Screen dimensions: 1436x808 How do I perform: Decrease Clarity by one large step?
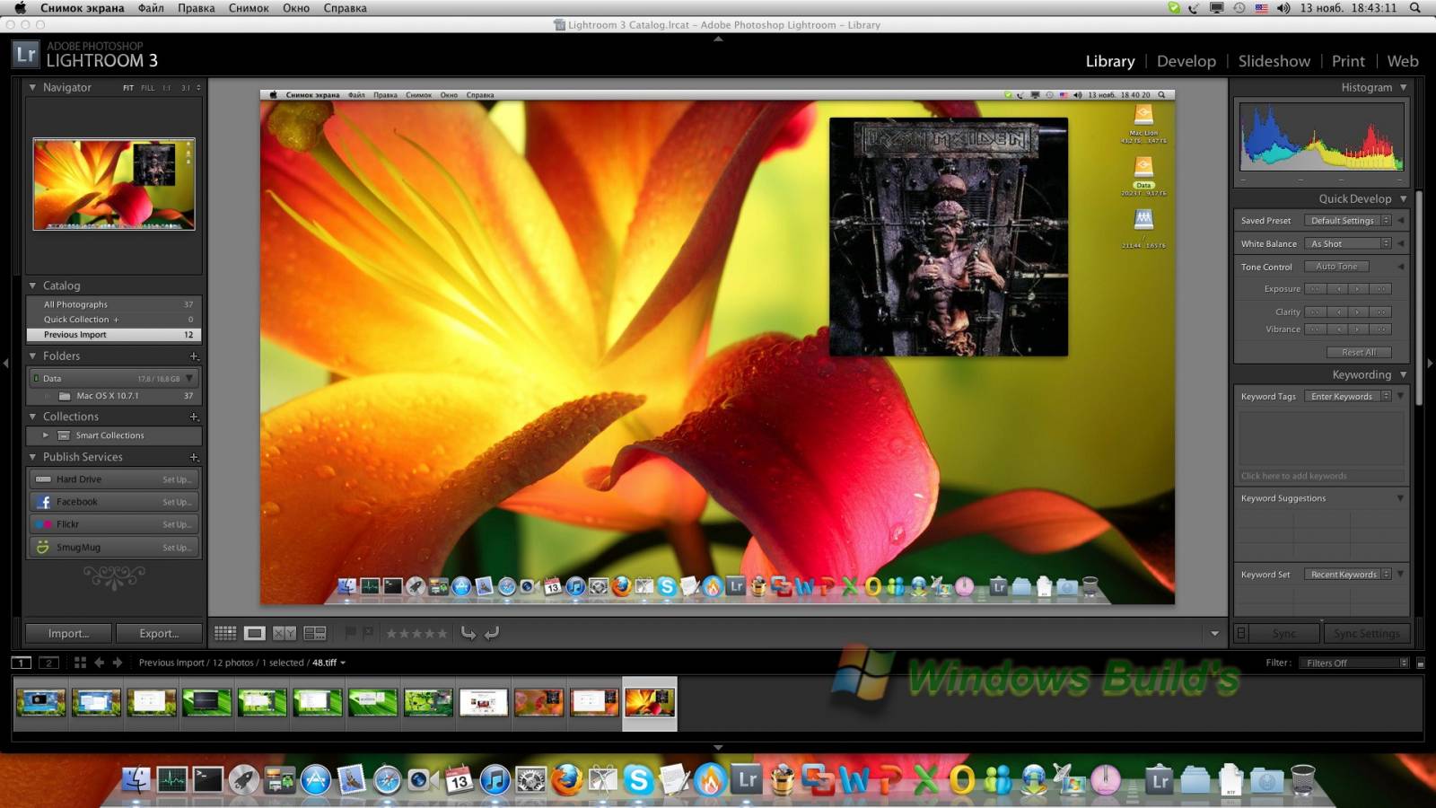[x=1315, y=312]
